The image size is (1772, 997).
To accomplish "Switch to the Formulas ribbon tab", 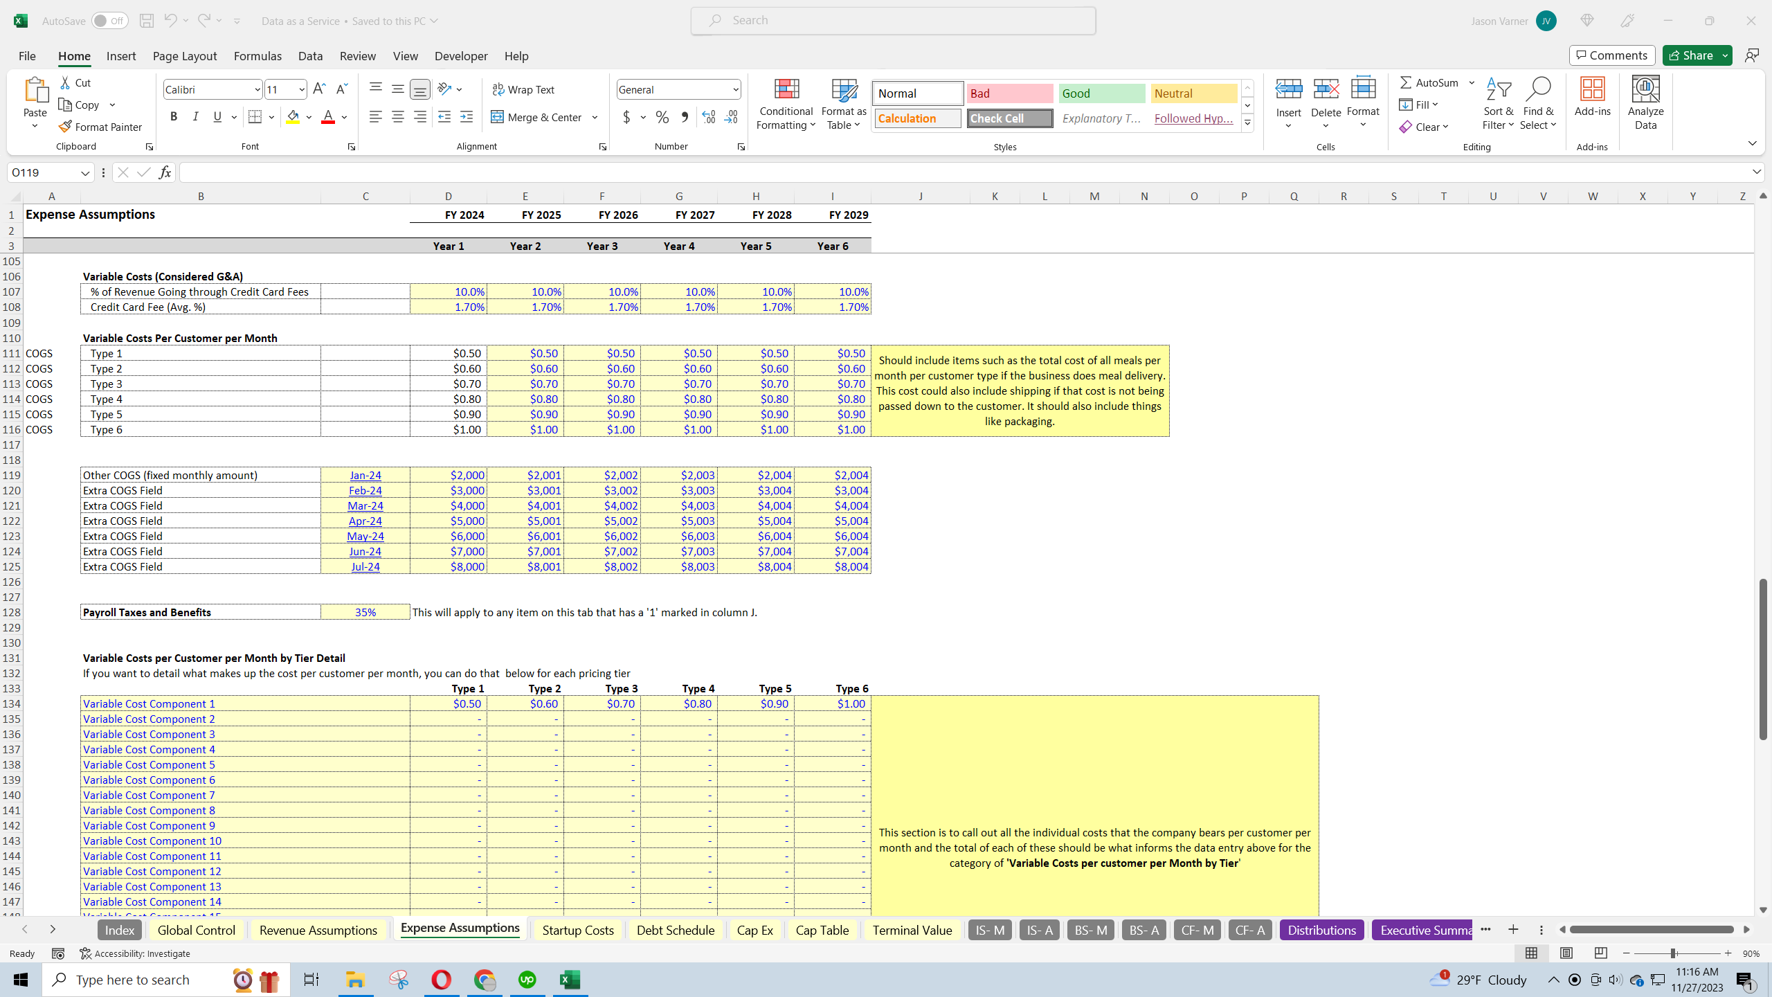I will point(257,56).
